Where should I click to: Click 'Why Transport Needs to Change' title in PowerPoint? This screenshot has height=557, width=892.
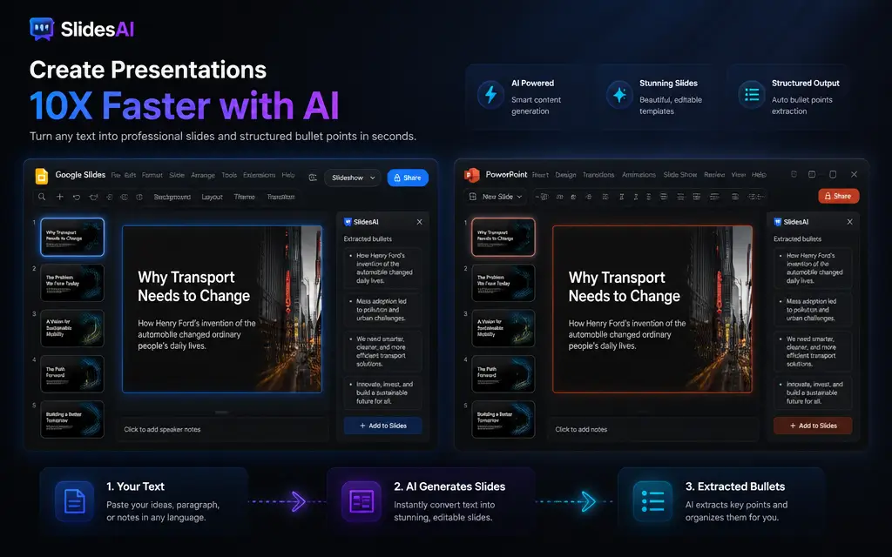coord(624,286)
